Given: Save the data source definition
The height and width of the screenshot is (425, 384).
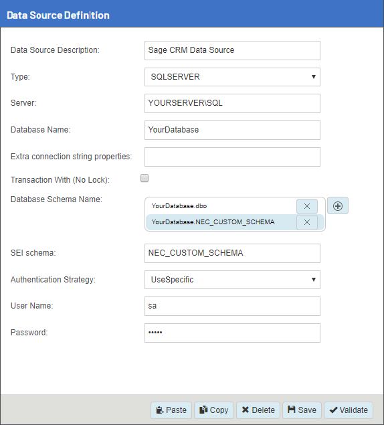Looking at the screenshot, I should 302,410.
